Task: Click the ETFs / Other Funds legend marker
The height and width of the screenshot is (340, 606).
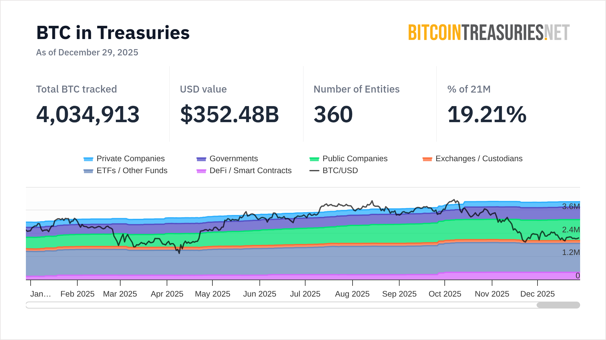Action: (x=88, y=171)
